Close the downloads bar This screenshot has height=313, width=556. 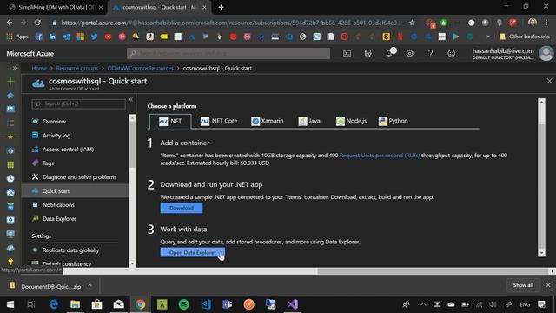[x=548, y=285]
